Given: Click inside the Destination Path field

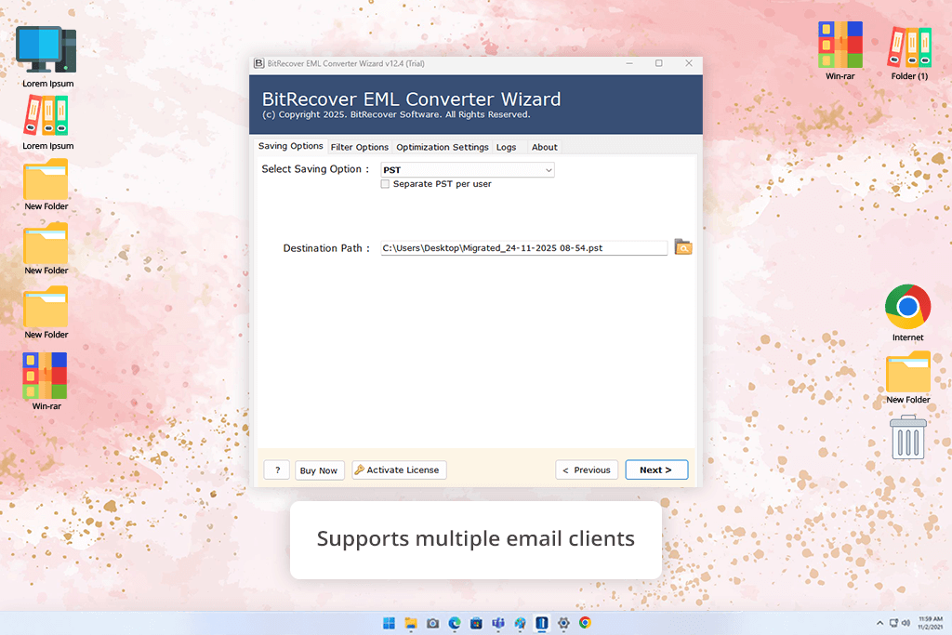Looking at the screenshot, I should [x=524, y=247].
